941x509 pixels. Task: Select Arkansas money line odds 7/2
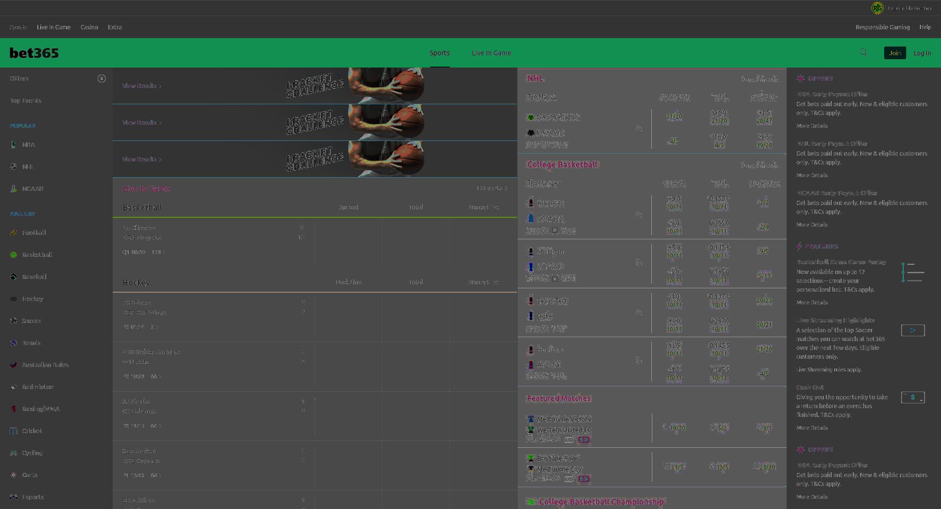pyautogui.click(x=764, y=203)
